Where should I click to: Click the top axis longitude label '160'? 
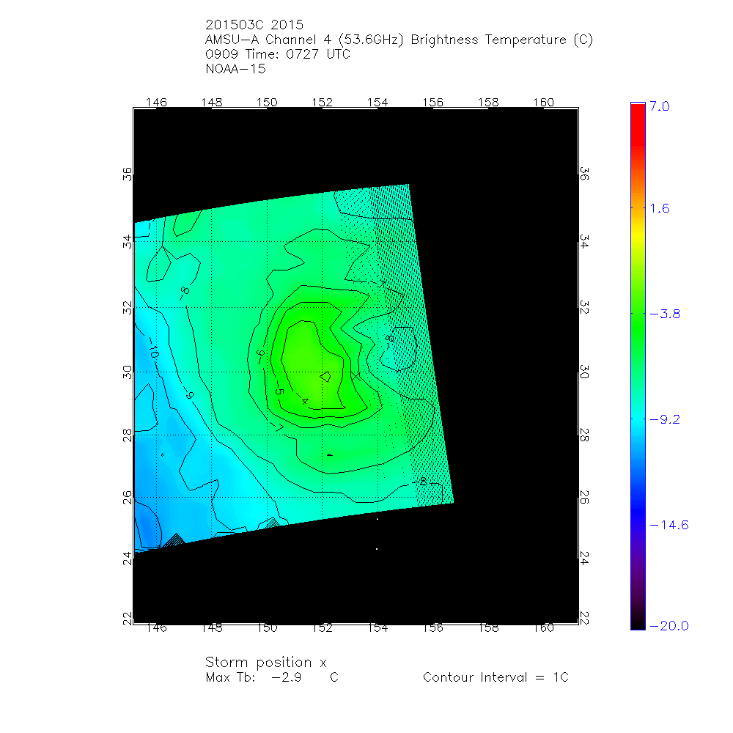[x=544, y=103]
